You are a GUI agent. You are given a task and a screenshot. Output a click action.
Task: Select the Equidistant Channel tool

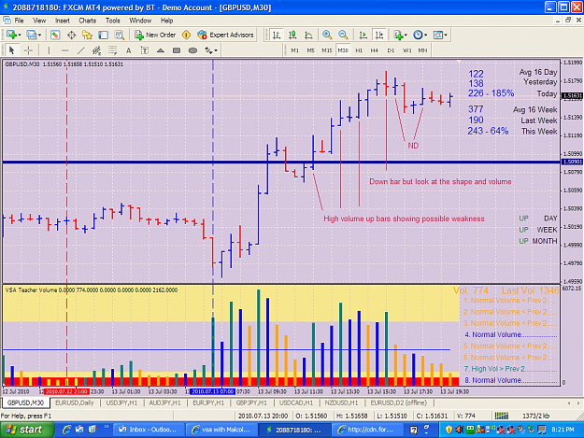[96, 50]
